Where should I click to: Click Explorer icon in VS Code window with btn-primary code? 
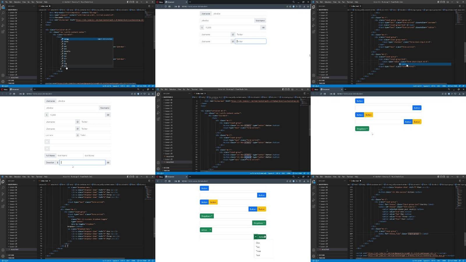[158, 94]
